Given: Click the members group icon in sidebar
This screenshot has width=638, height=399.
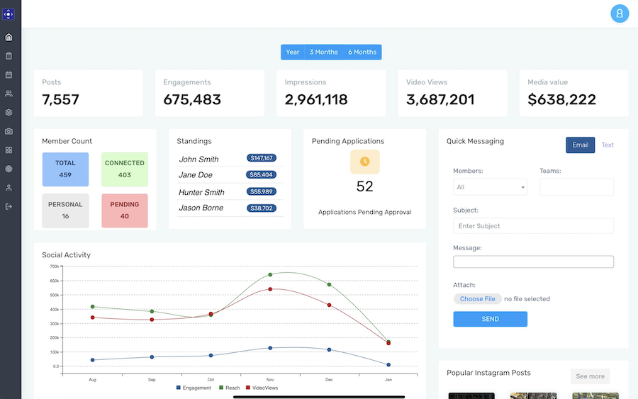Looking at the screenshot, I should tap(9, 94).
